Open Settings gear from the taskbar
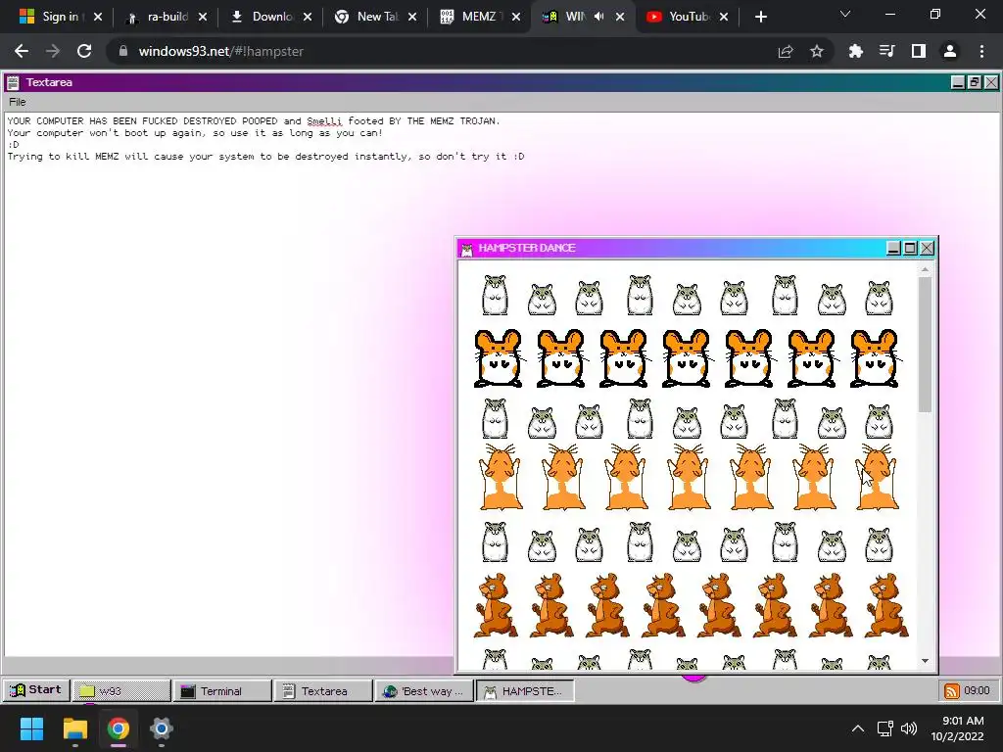This screenshot has height=752, width=1003. [x=162, y=728]
